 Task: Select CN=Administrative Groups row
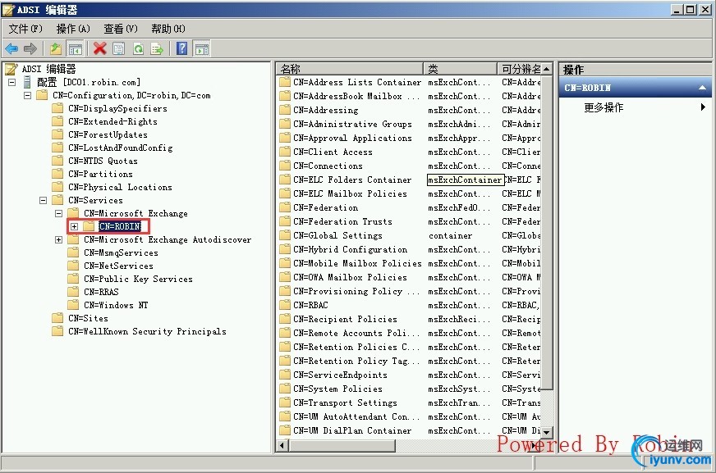[409, 124]
